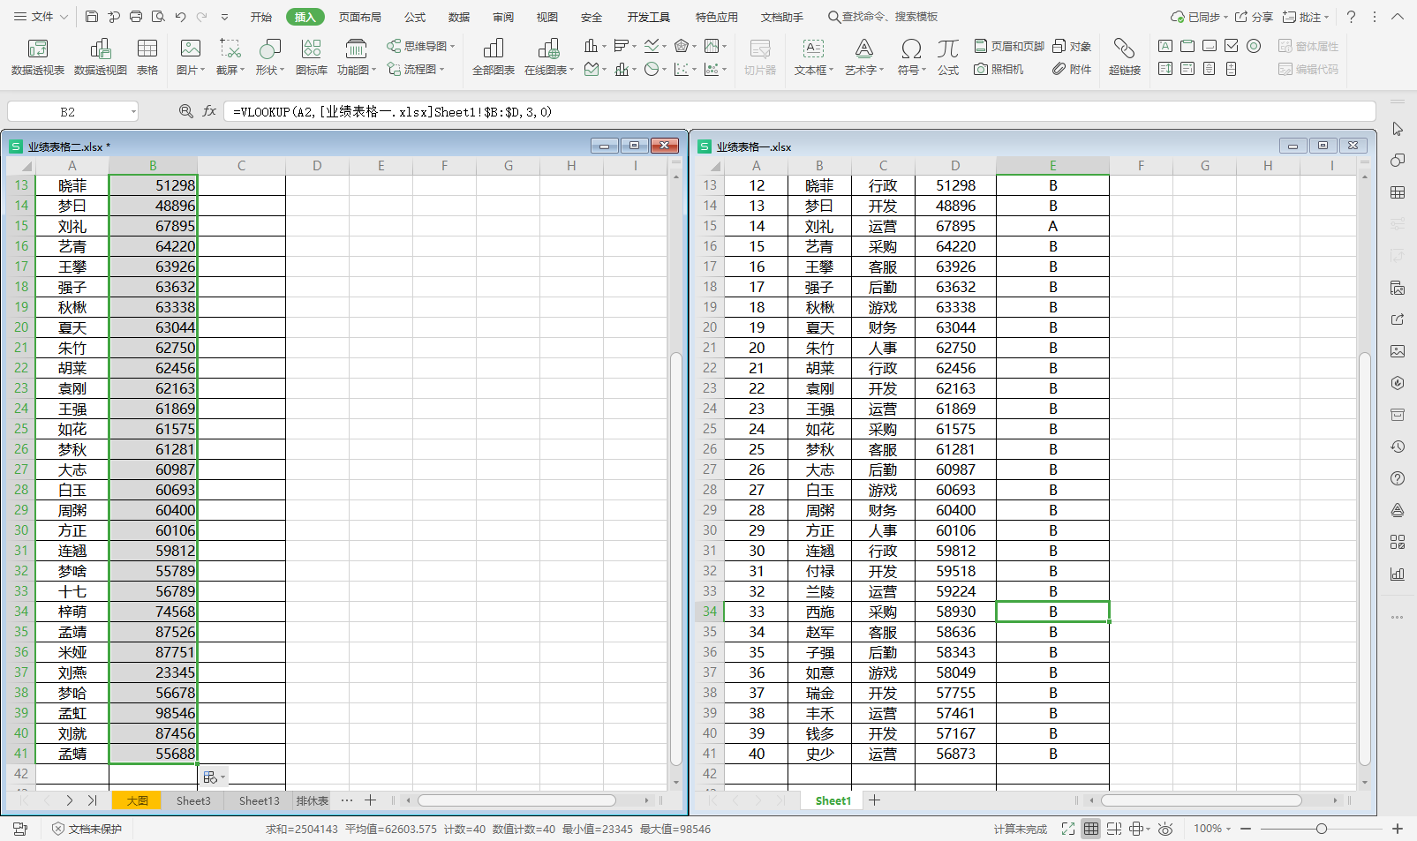
Task: Switch to the 公式 ribbon tab
Action: tap(414, 17)
